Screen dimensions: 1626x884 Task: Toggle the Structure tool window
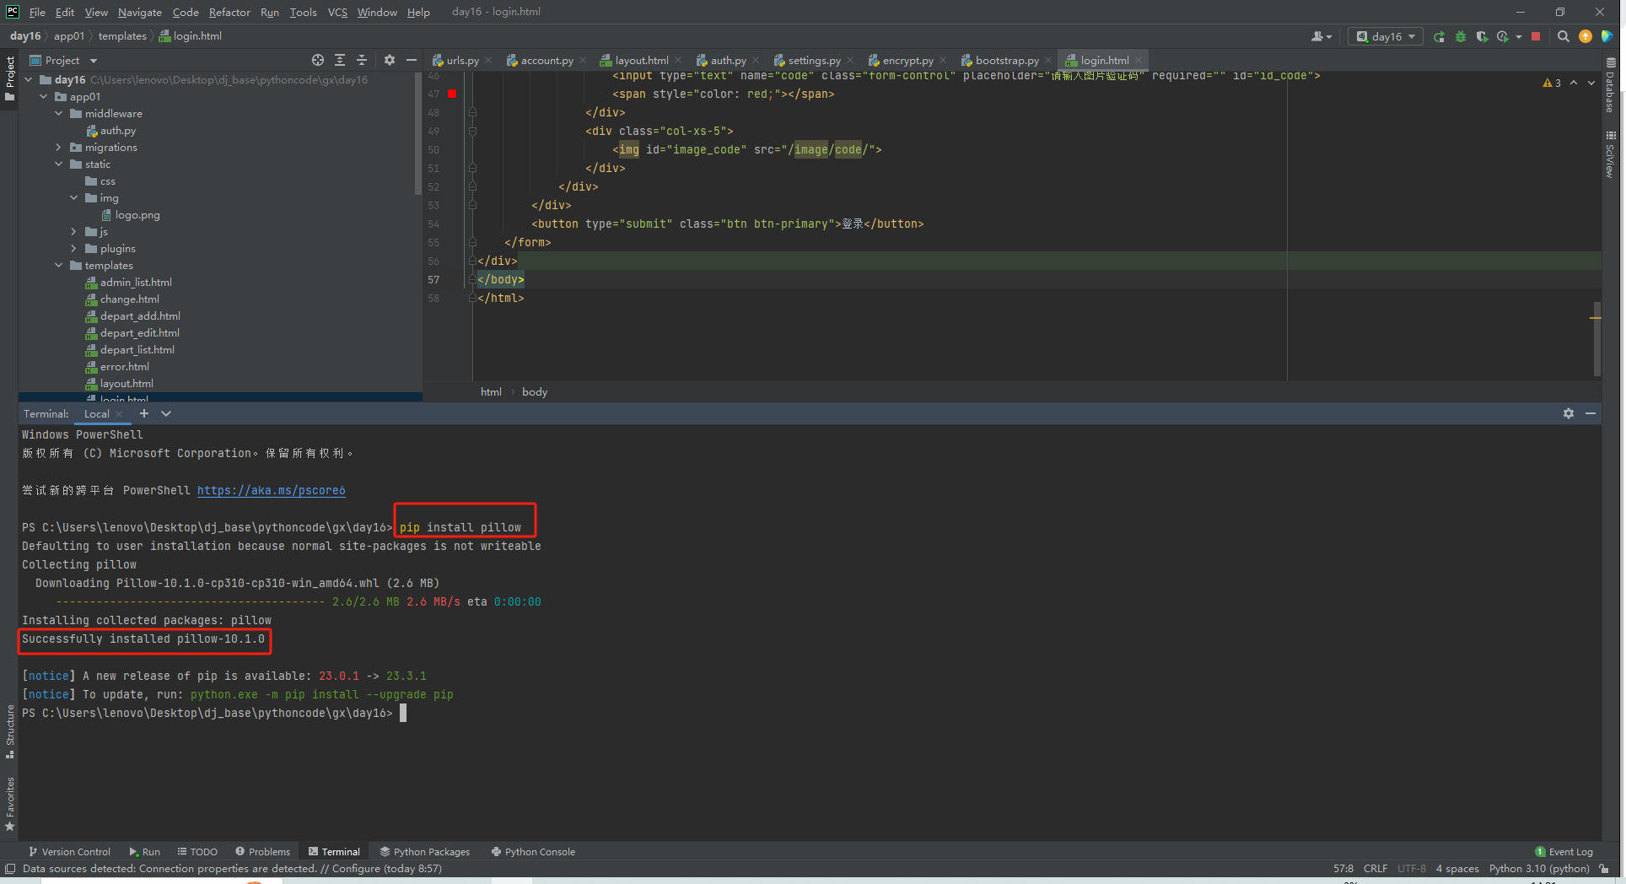[x=10, y=730]
